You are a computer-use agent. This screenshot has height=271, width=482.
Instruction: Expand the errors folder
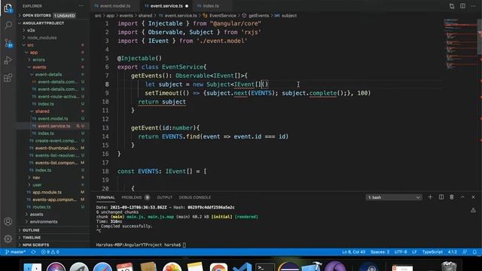[38, 60]
